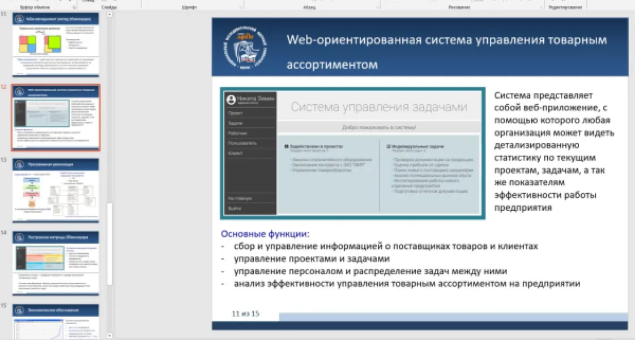Click bullet 'управление проектами и задачами'

click(x=312, y=258)
